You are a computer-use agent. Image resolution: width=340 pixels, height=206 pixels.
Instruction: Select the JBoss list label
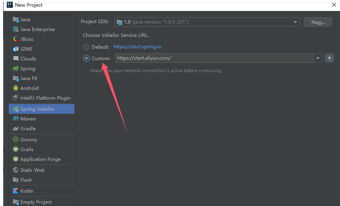(27, 39)
